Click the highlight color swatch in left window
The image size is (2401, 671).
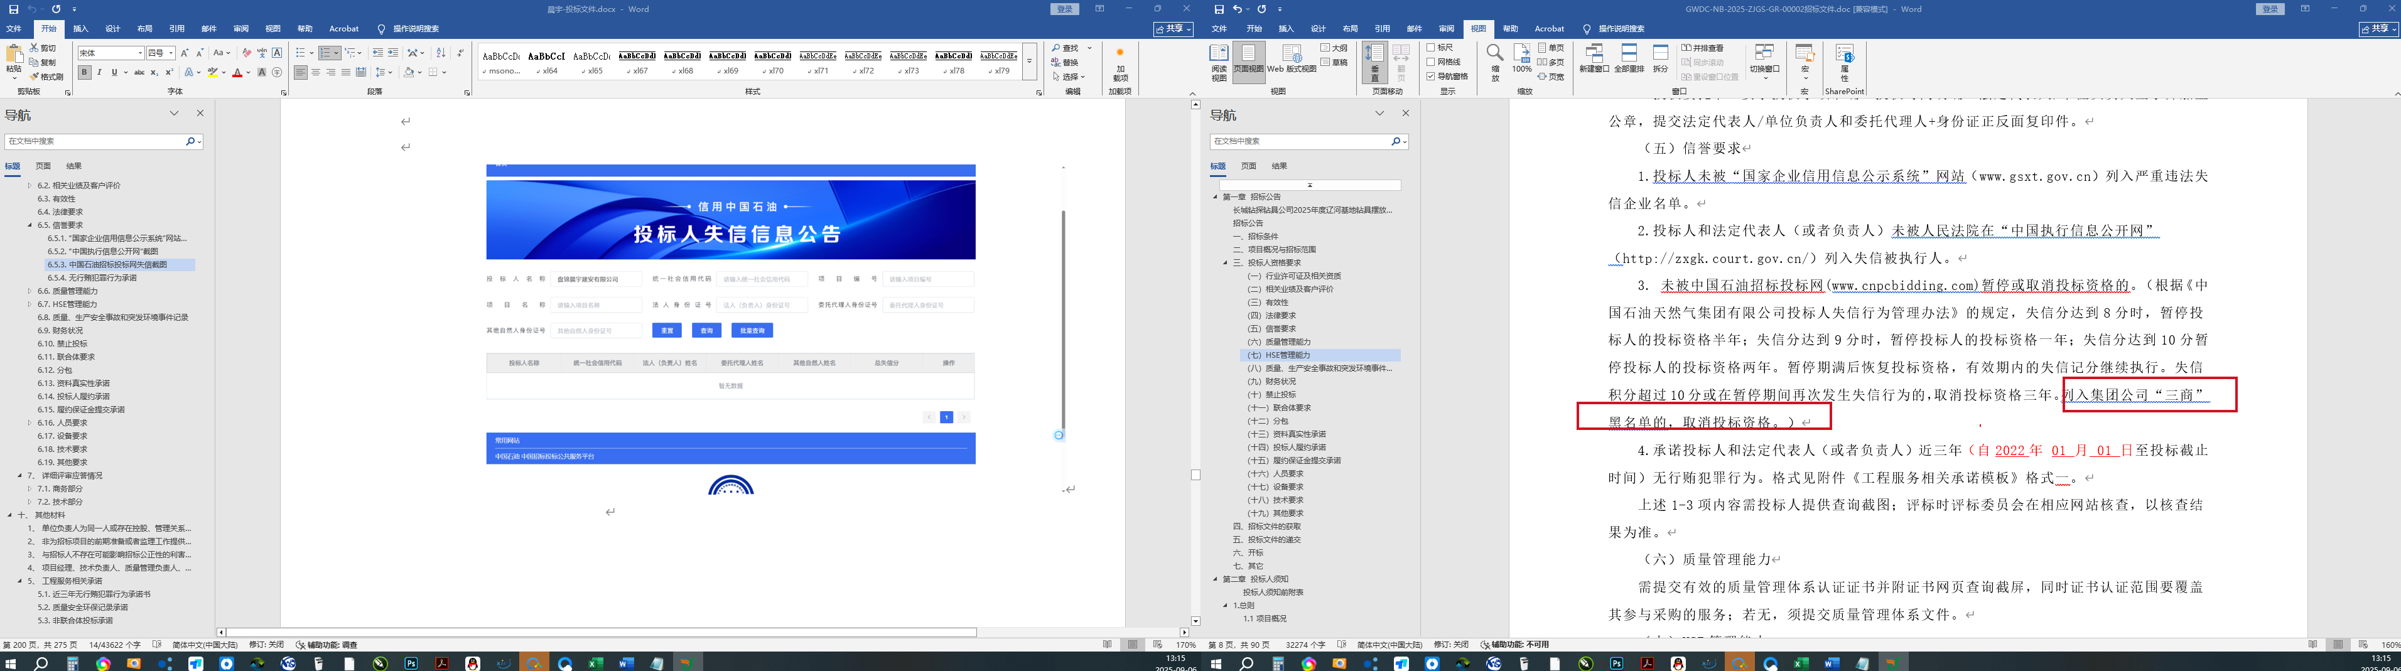pos(212,72)
